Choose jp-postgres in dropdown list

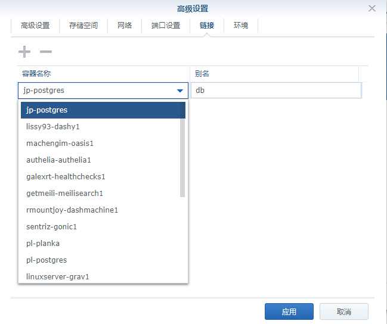(x=103, y=110)
